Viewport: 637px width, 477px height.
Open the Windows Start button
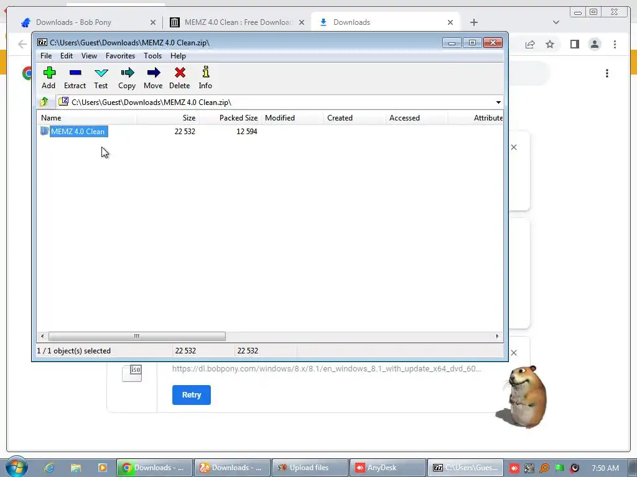point(16,467)
